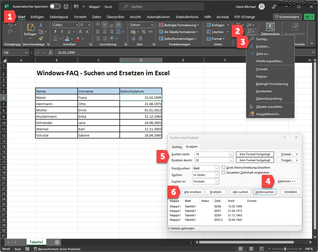Click the text Orientation icon
Image resolution: width=318 pixels, height=252 pixels.
112,38
